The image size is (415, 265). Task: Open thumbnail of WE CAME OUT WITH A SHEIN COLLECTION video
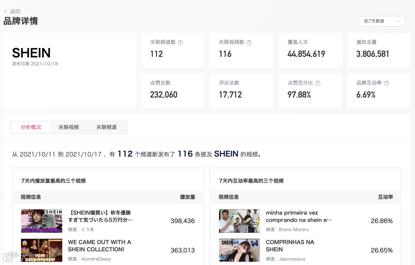[41, 250]
